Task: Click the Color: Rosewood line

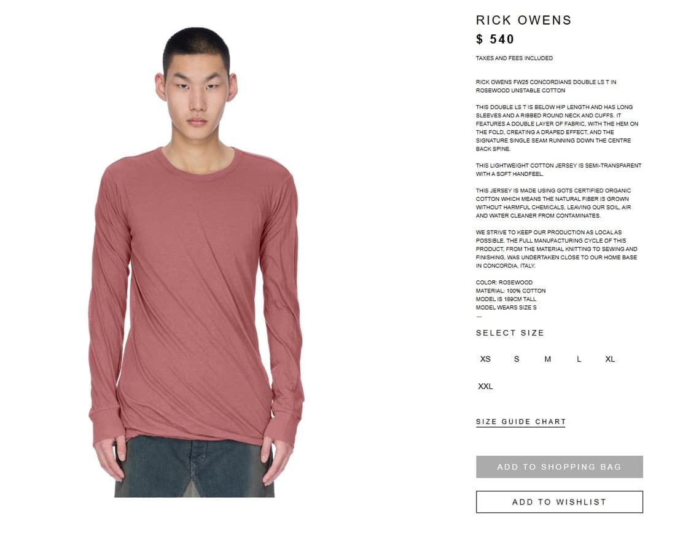Action: (504, 282)
